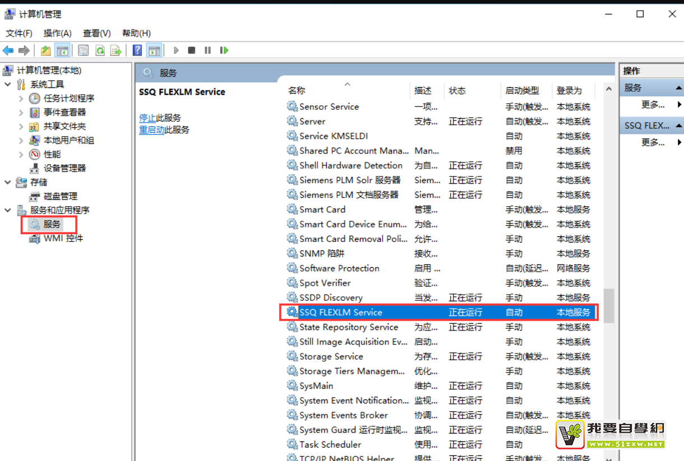Image resolution: width=684 pixels, height=461 pixels.
Task: Open the 查看(V) menu
Action: (96, 33)
